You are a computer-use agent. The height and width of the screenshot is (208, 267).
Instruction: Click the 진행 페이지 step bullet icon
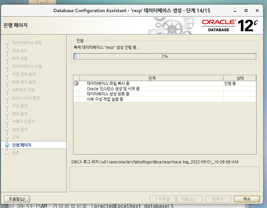pyautogui.click(x=7, y=145)
